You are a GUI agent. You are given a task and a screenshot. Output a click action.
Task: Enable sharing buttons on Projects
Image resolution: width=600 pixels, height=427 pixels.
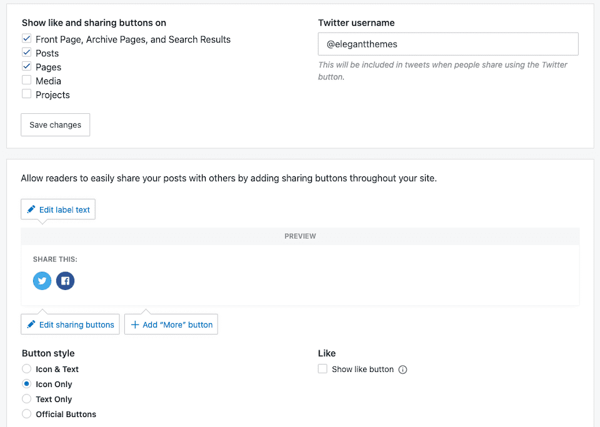tap(26, 94)
